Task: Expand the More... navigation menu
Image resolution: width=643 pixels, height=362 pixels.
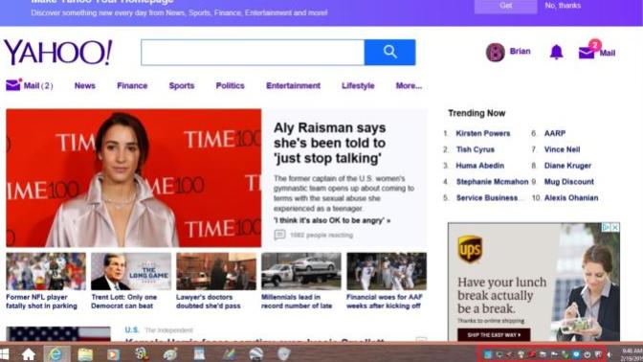Action: (409, 85)
